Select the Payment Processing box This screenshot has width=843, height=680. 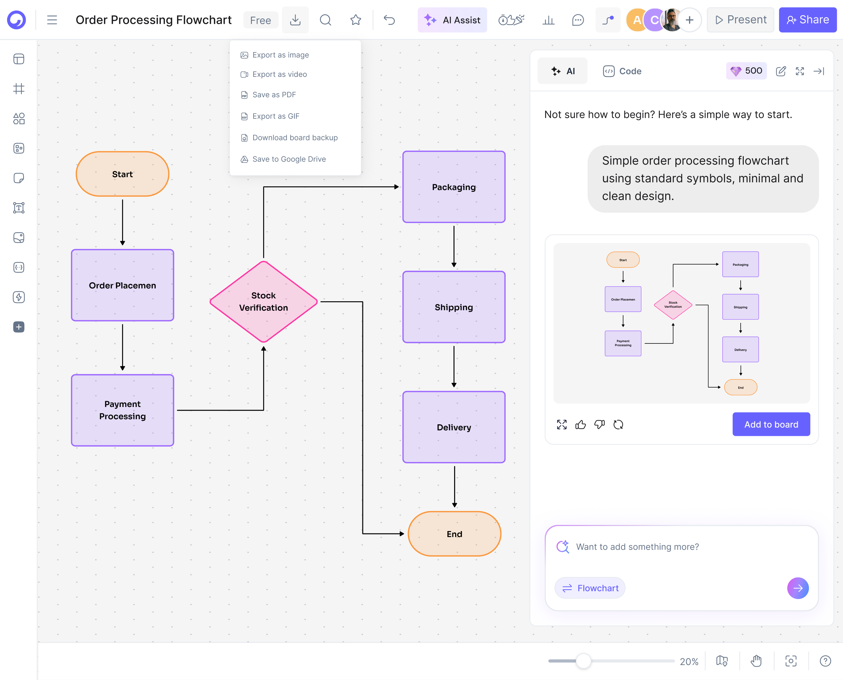(123, 410)
